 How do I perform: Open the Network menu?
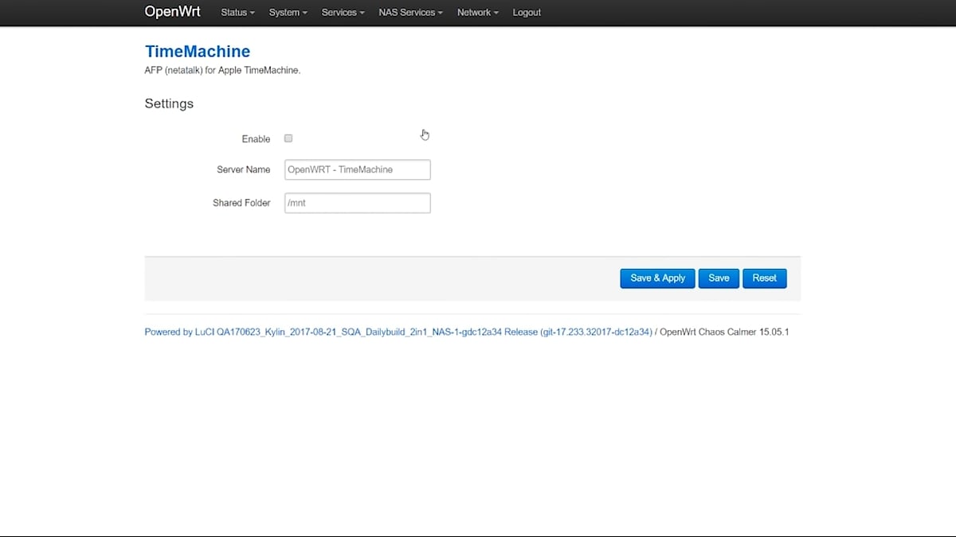[x=477, y=13]
